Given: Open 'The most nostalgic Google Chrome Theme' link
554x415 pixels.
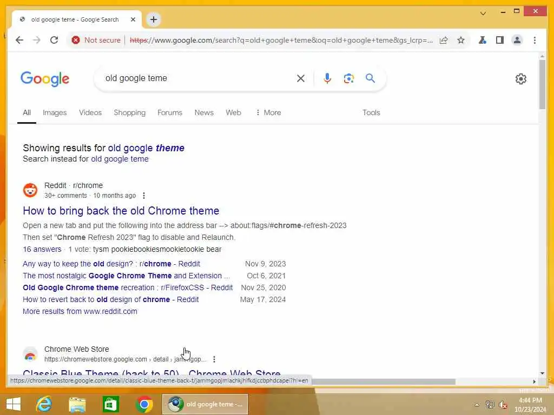Looking at the screenshot, I should 126,276.
